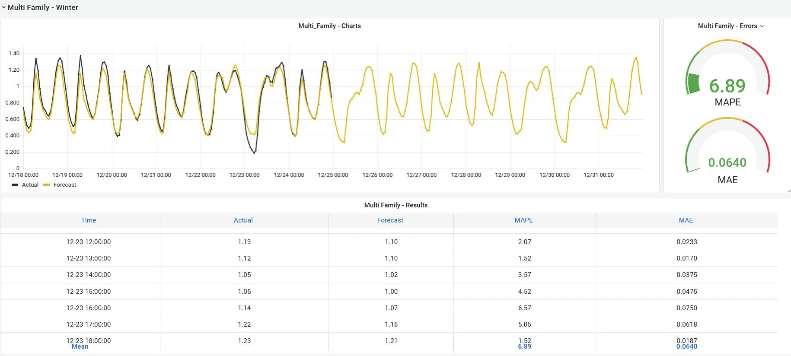Click the Actual value 1.13
This screenshot has width=791, height=356.
click(244, 242)
